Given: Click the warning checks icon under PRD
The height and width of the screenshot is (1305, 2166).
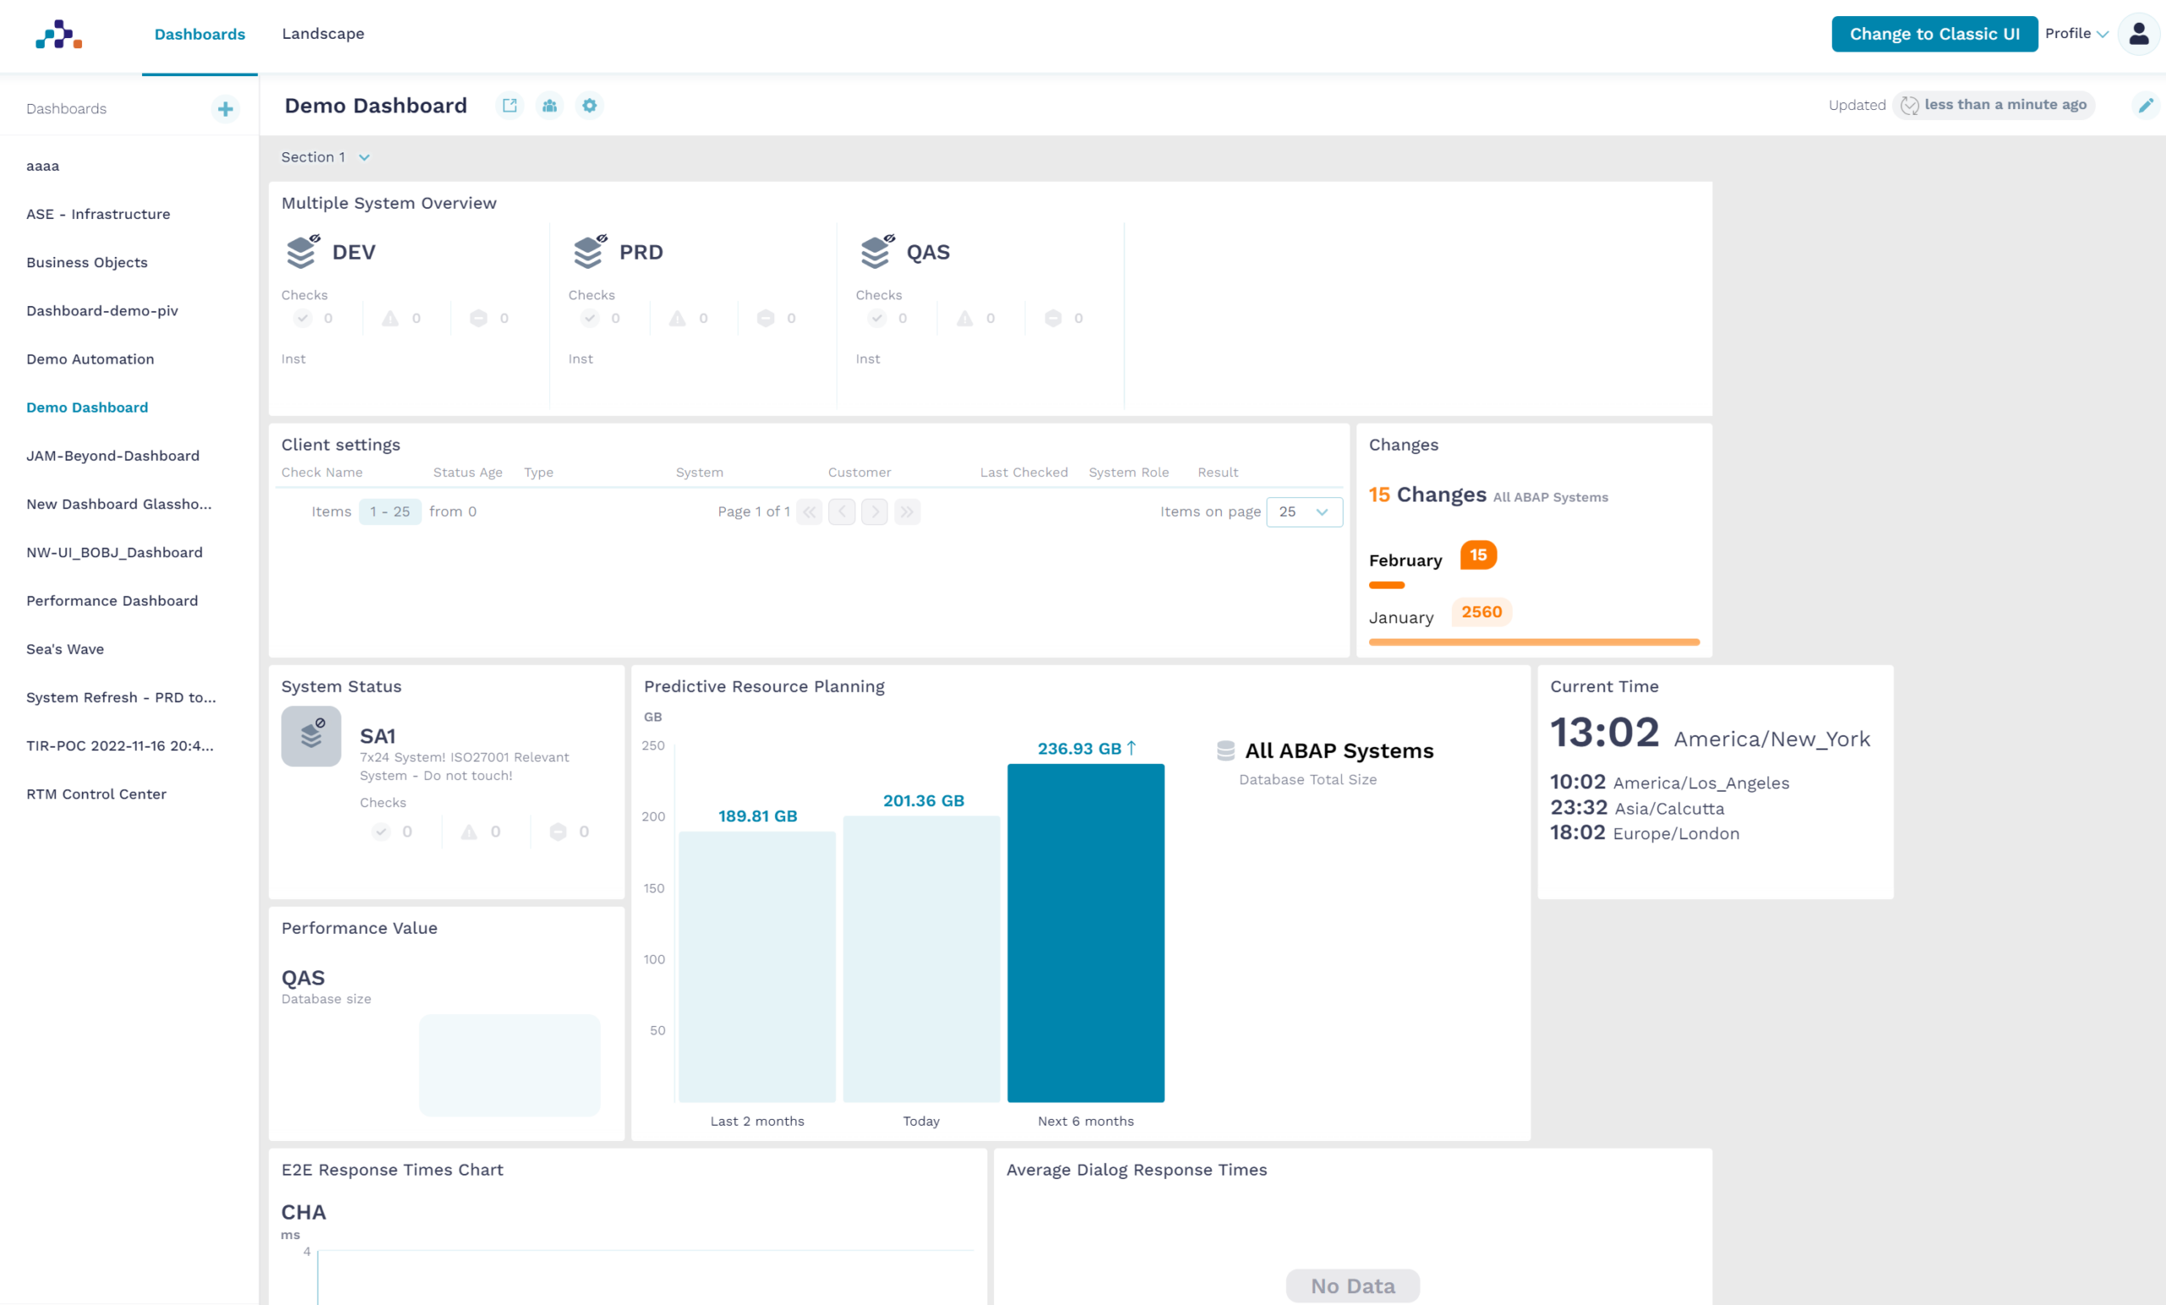Looking at the screenshot, I should coord(677,318).
